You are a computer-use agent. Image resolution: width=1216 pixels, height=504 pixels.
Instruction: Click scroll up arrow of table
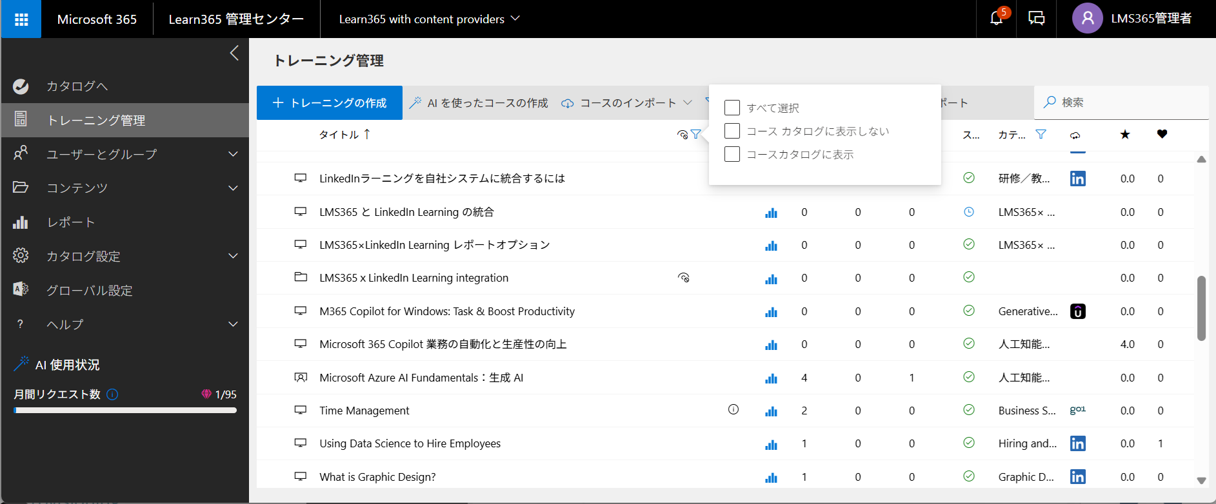1201,159
